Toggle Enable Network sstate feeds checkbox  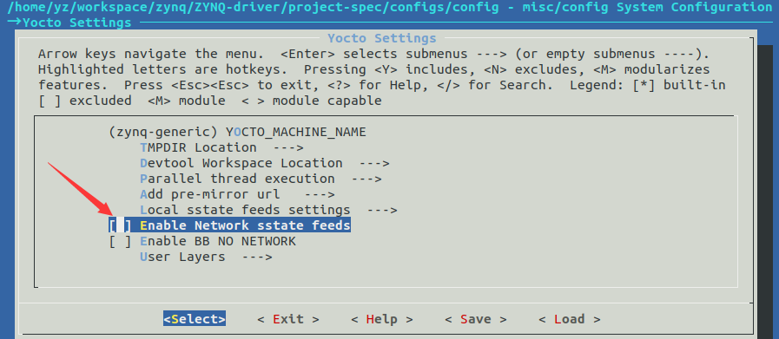[x=120, y=225]
